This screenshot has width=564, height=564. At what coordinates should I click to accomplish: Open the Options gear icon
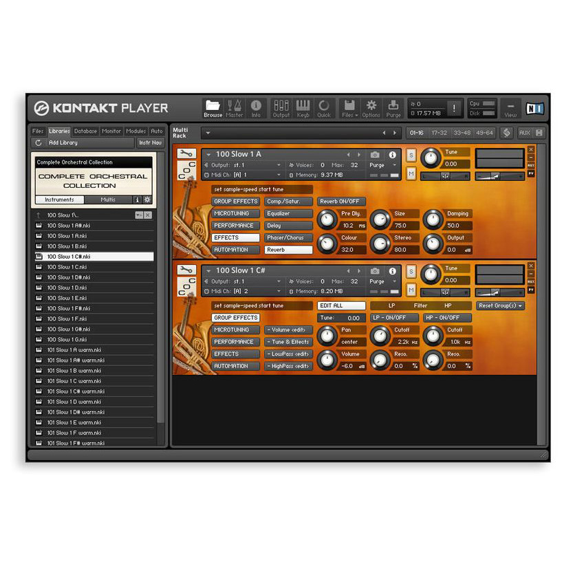pyautogui.click(x=371, y=109)
